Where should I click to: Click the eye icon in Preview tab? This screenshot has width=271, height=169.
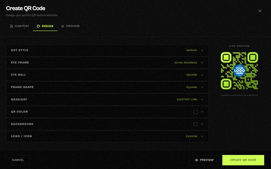pyautogui.click(x=63, y=26)
